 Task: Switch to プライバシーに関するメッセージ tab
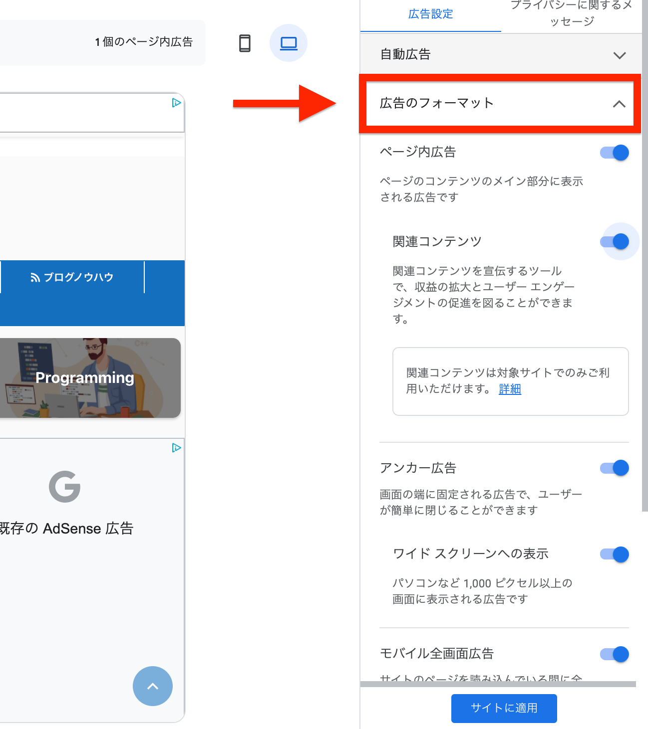[x=571, y=13]
